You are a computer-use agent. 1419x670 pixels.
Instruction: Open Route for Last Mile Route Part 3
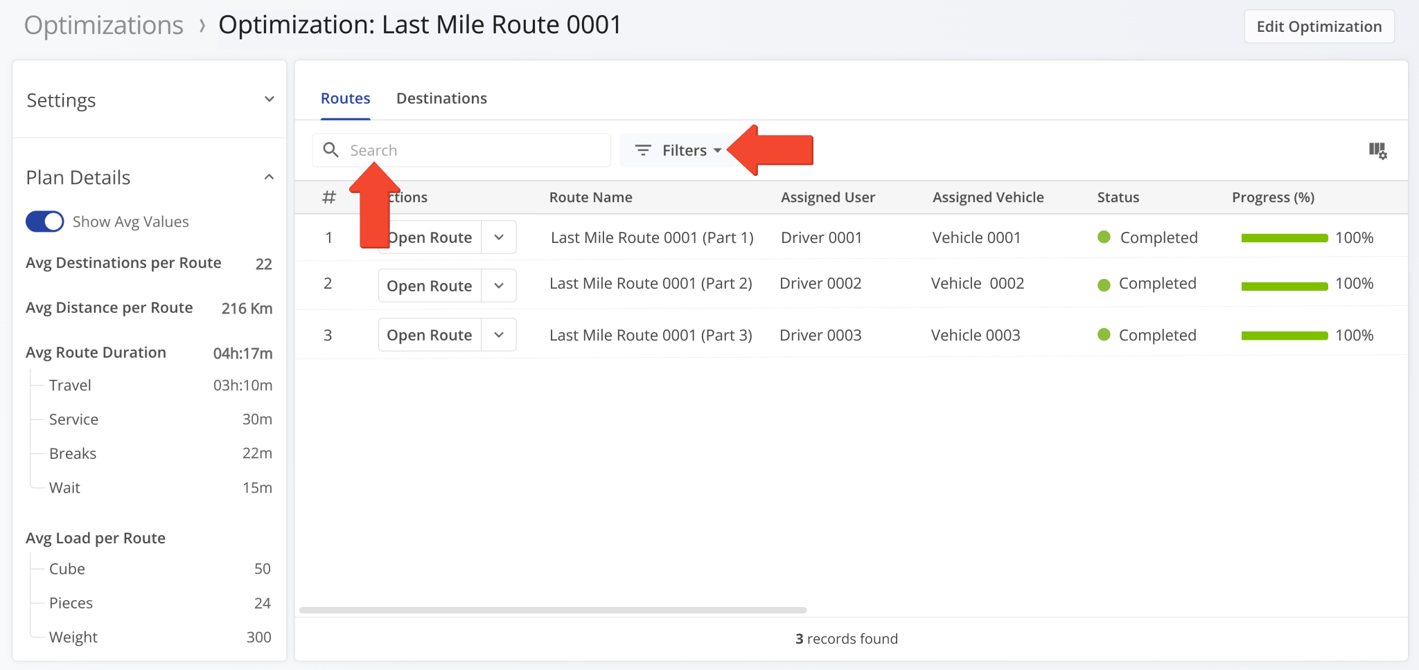click(x=430, y=334)
